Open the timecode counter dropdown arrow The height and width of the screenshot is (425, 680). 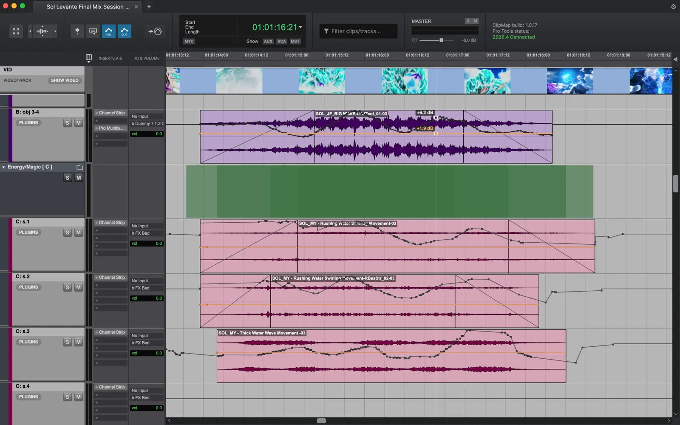pos(300,27)
